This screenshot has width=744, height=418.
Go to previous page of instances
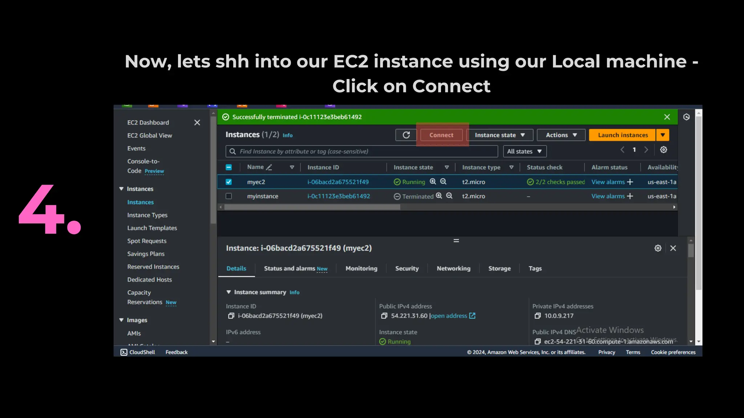tap(622, 150)
